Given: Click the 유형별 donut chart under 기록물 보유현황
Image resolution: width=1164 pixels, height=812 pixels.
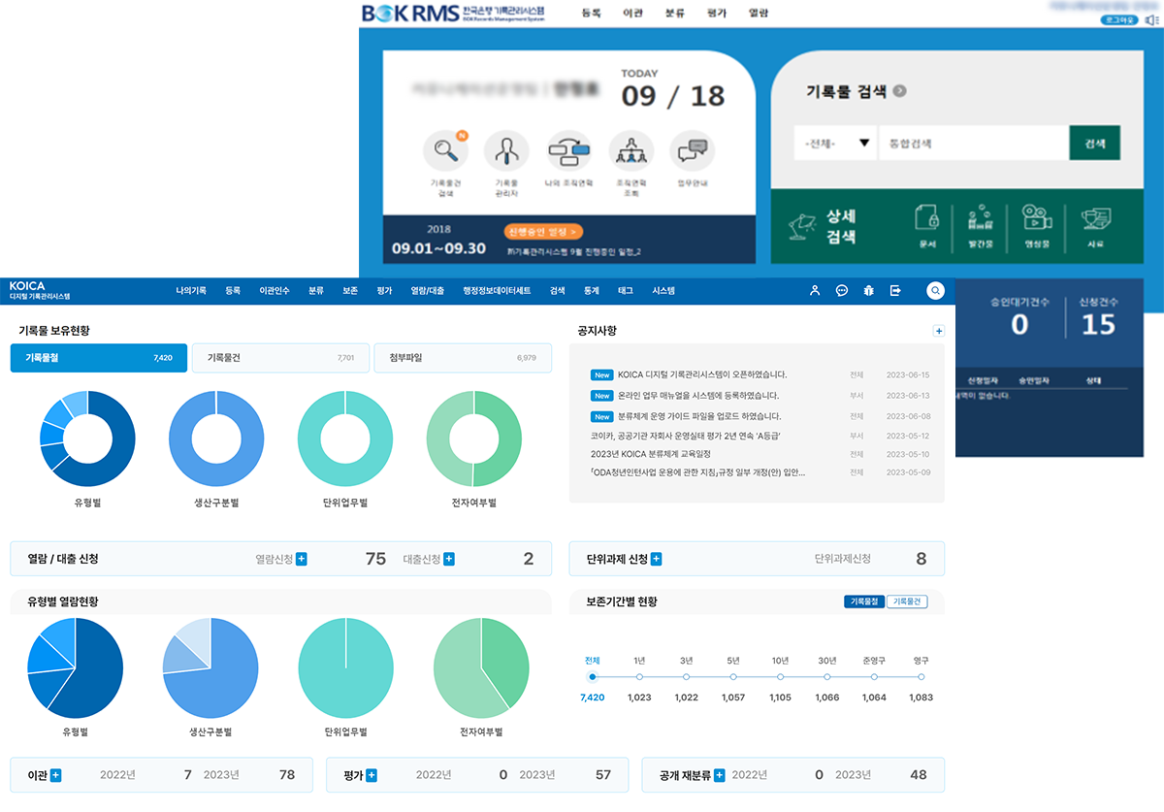Looking at the screenshot, I should [87, 438].
